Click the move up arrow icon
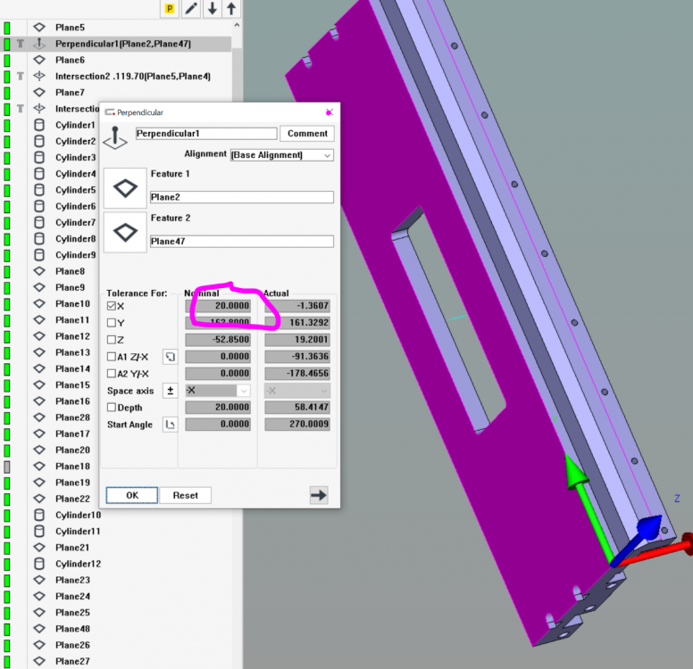 click(x=231, y=9)
